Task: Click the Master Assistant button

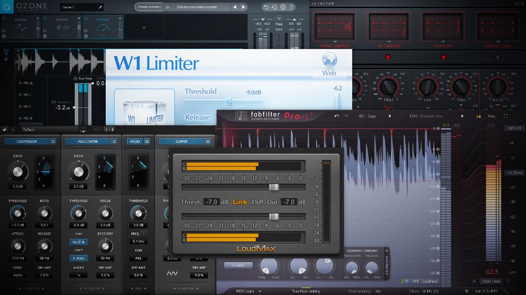Action: tap(149, 7)
